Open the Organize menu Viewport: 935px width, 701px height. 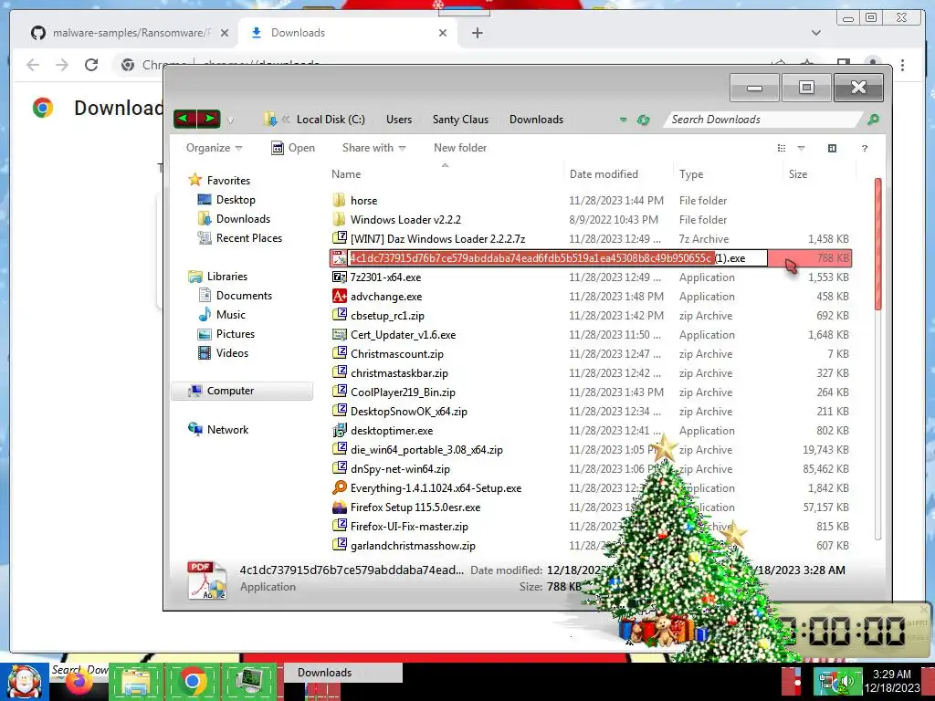coord(214,148)
